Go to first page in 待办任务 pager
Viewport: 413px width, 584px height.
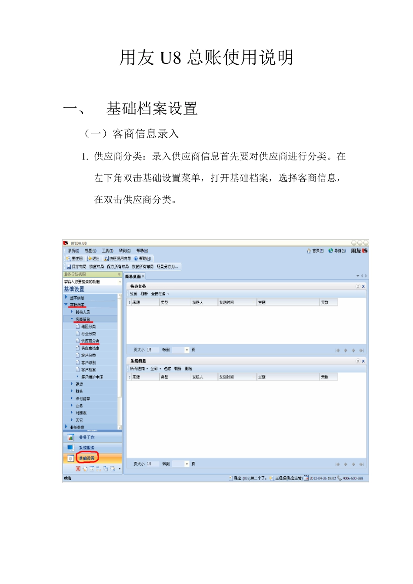[x=337, y=350]
